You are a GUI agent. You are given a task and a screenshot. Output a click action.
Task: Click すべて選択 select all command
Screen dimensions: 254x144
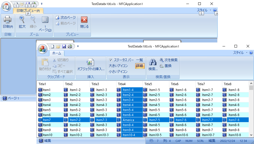[63, 71]
